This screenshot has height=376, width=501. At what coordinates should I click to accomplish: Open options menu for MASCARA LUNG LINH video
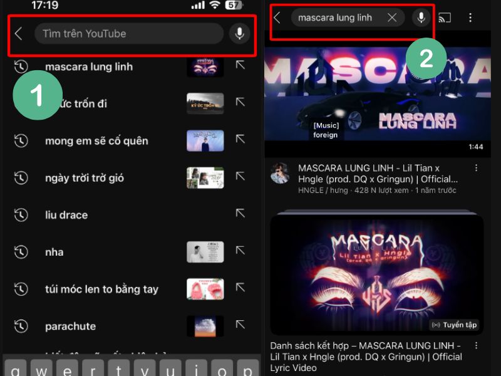pyautogui.click(x=476, y=168)
